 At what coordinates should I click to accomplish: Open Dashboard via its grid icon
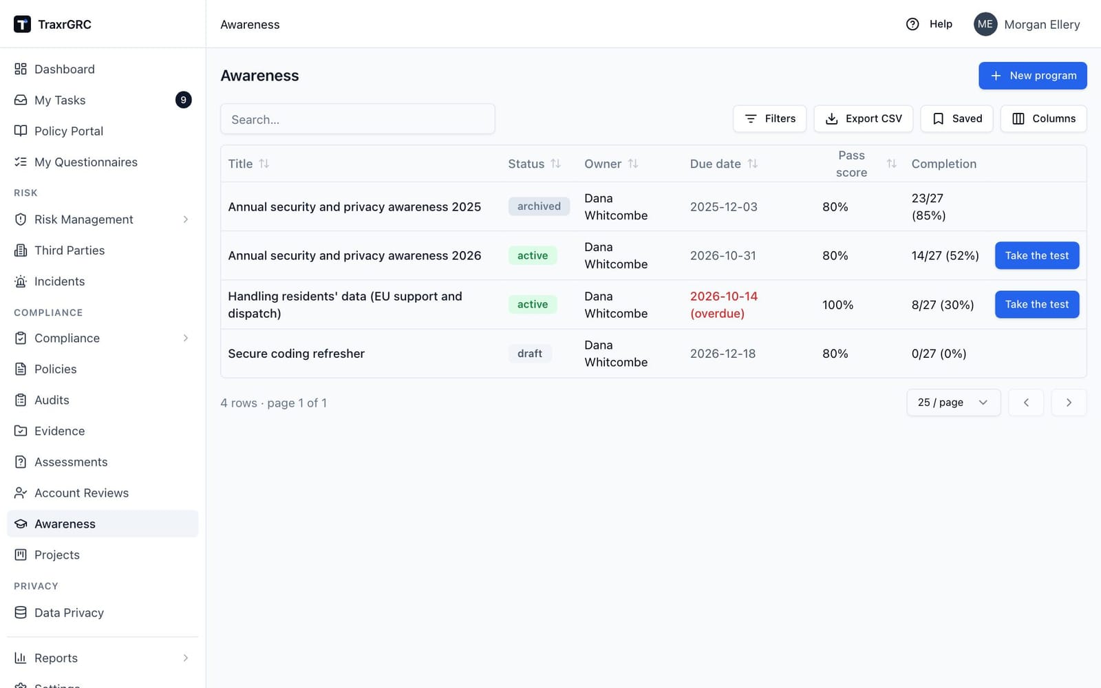pyautogui.click(x=21, y=69)
